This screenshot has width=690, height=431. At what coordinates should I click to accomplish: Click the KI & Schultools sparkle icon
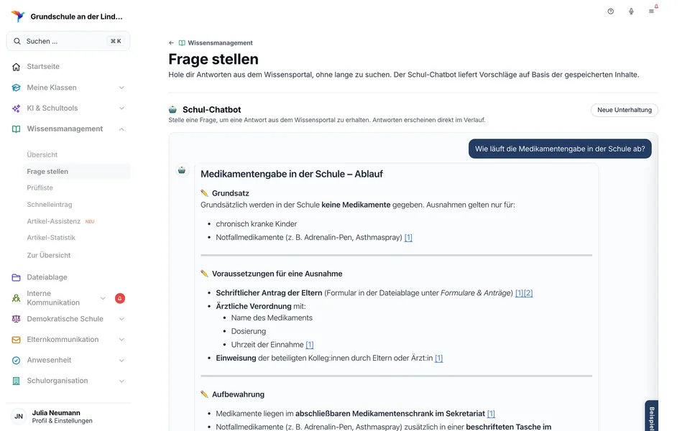17,108
